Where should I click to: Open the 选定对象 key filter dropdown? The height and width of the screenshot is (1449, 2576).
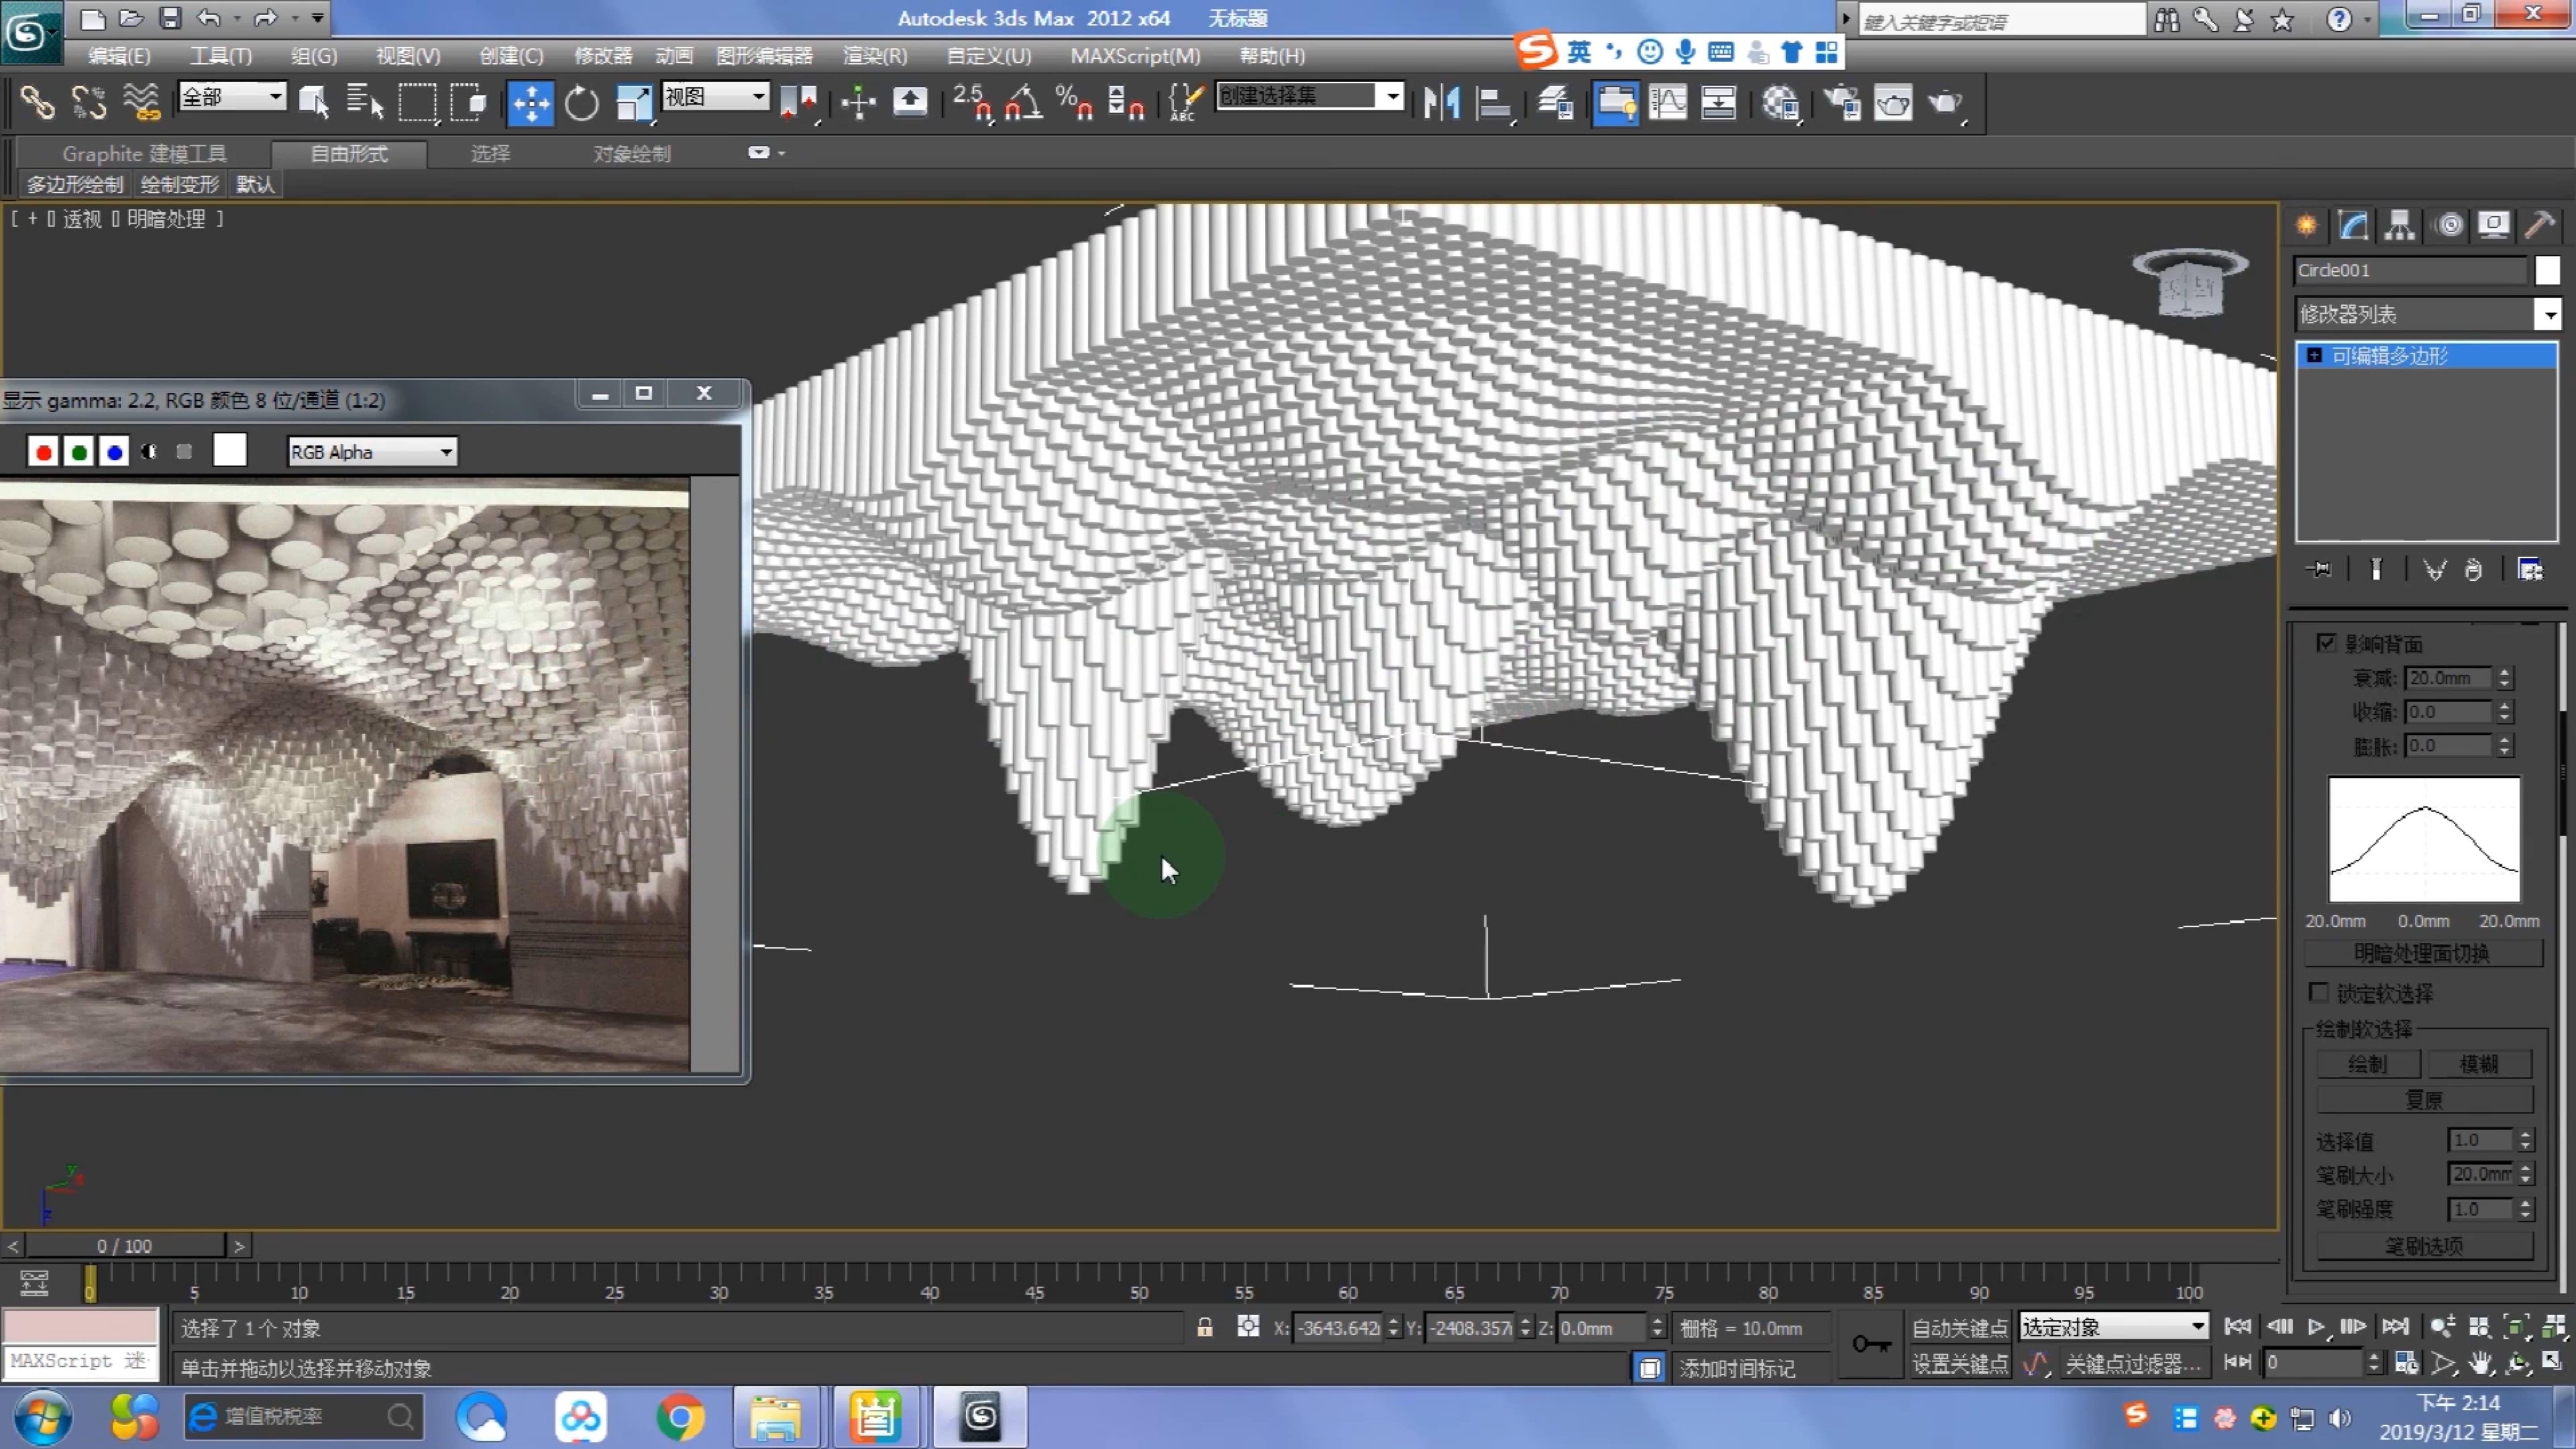[2113, 1327]
